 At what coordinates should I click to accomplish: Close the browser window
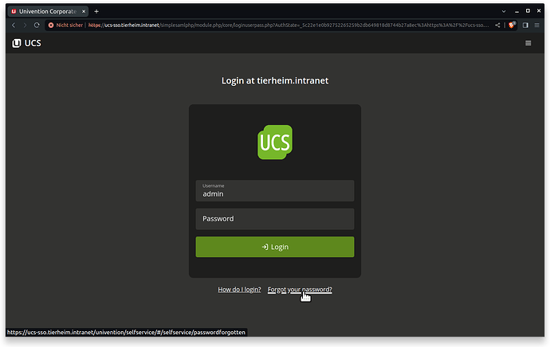(539, 11)
